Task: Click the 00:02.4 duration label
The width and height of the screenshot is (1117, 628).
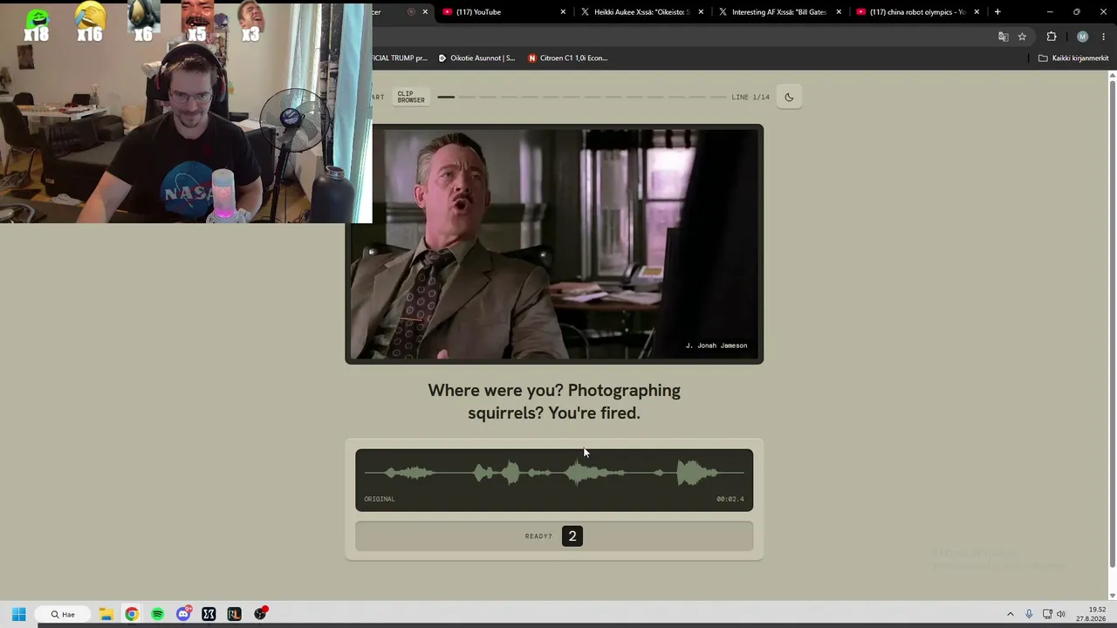Action: pyautogui.click(x=730, y=499)
